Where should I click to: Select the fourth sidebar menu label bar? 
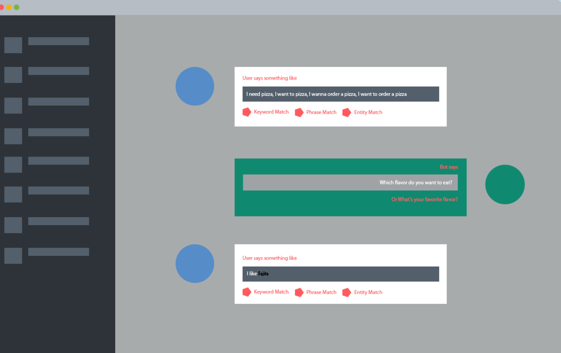pyautogui.click(x=59, y=132)
